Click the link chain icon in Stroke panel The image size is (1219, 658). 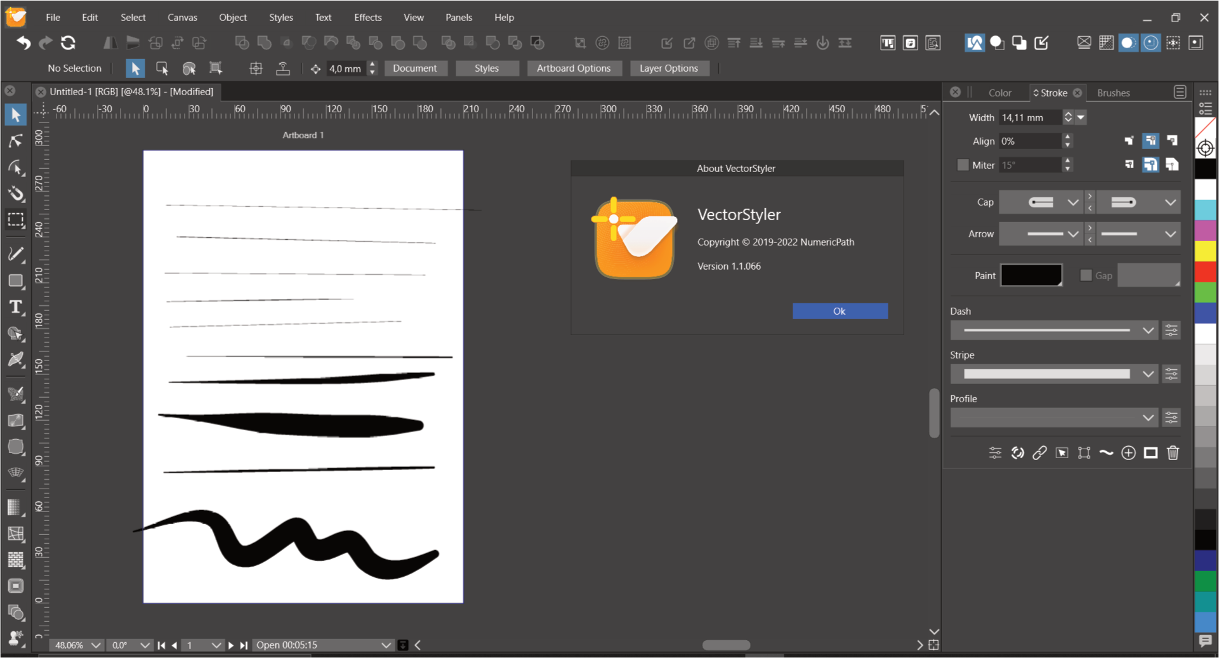point(1039,452)
